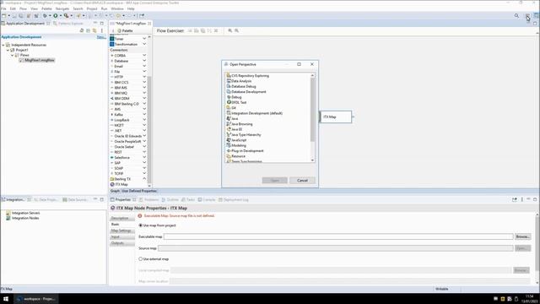Click the perspective list scroll-up arrow
540x304 pixels.
tap(312, 75)
